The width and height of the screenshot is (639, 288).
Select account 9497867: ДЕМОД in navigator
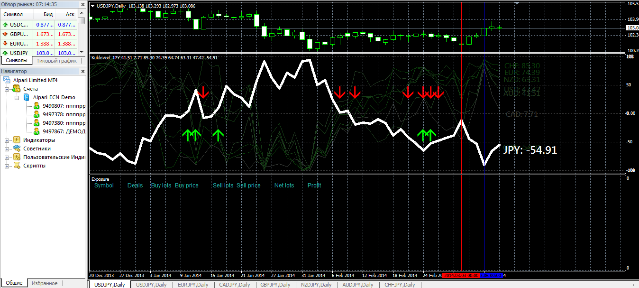click(64, 131)
